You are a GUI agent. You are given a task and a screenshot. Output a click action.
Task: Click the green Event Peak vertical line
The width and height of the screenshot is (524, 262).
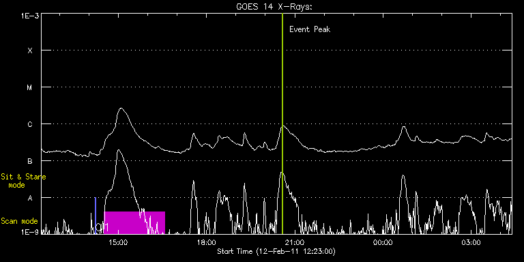point(282,123)
